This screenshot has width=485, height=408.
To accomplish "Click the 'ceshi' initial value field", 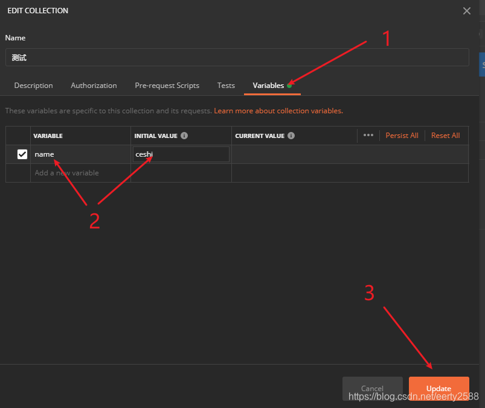I will (181, 154).
